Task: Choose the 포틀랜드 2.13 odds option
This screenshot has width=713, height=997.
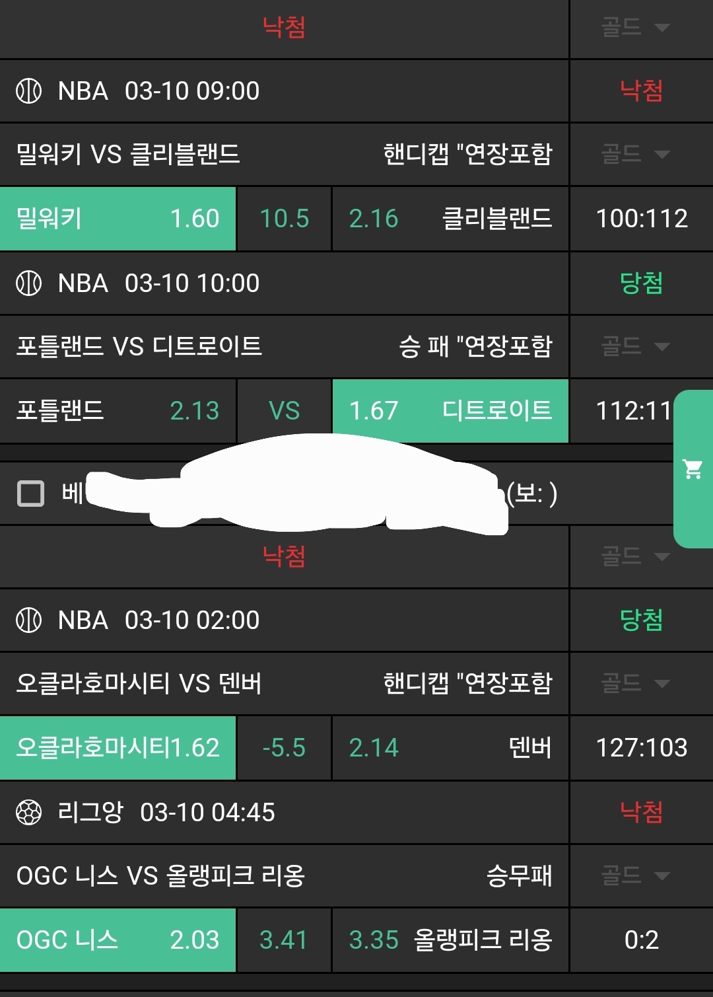Action: tap(118, 411)
